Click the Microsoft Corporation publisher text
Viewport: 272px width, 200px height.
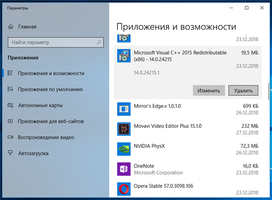[158, 173]
